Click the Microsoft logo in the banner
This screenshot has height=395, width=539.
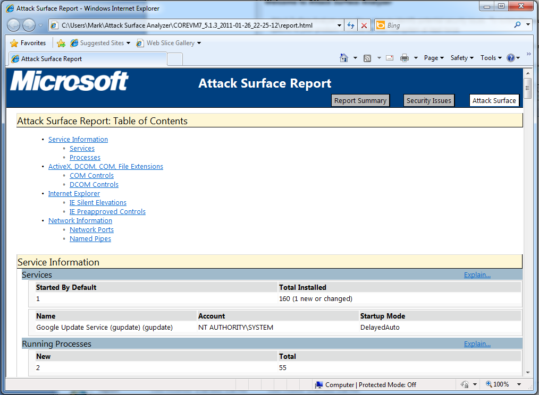tap(69, 81)
